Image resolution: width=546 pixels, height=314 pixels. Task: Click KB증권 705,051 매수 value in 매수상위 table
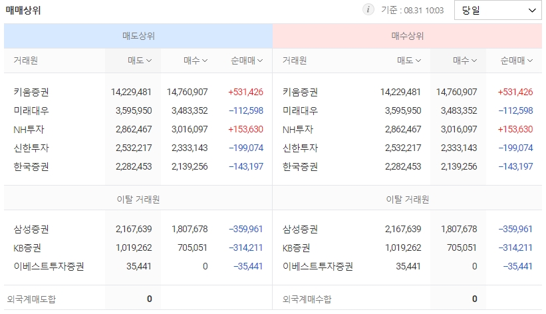click(462, 247)
